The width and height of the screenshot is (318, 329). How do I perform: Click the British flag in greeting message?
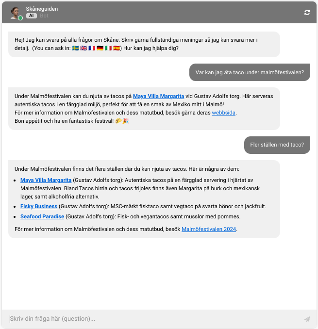click(x=84, y=48)
